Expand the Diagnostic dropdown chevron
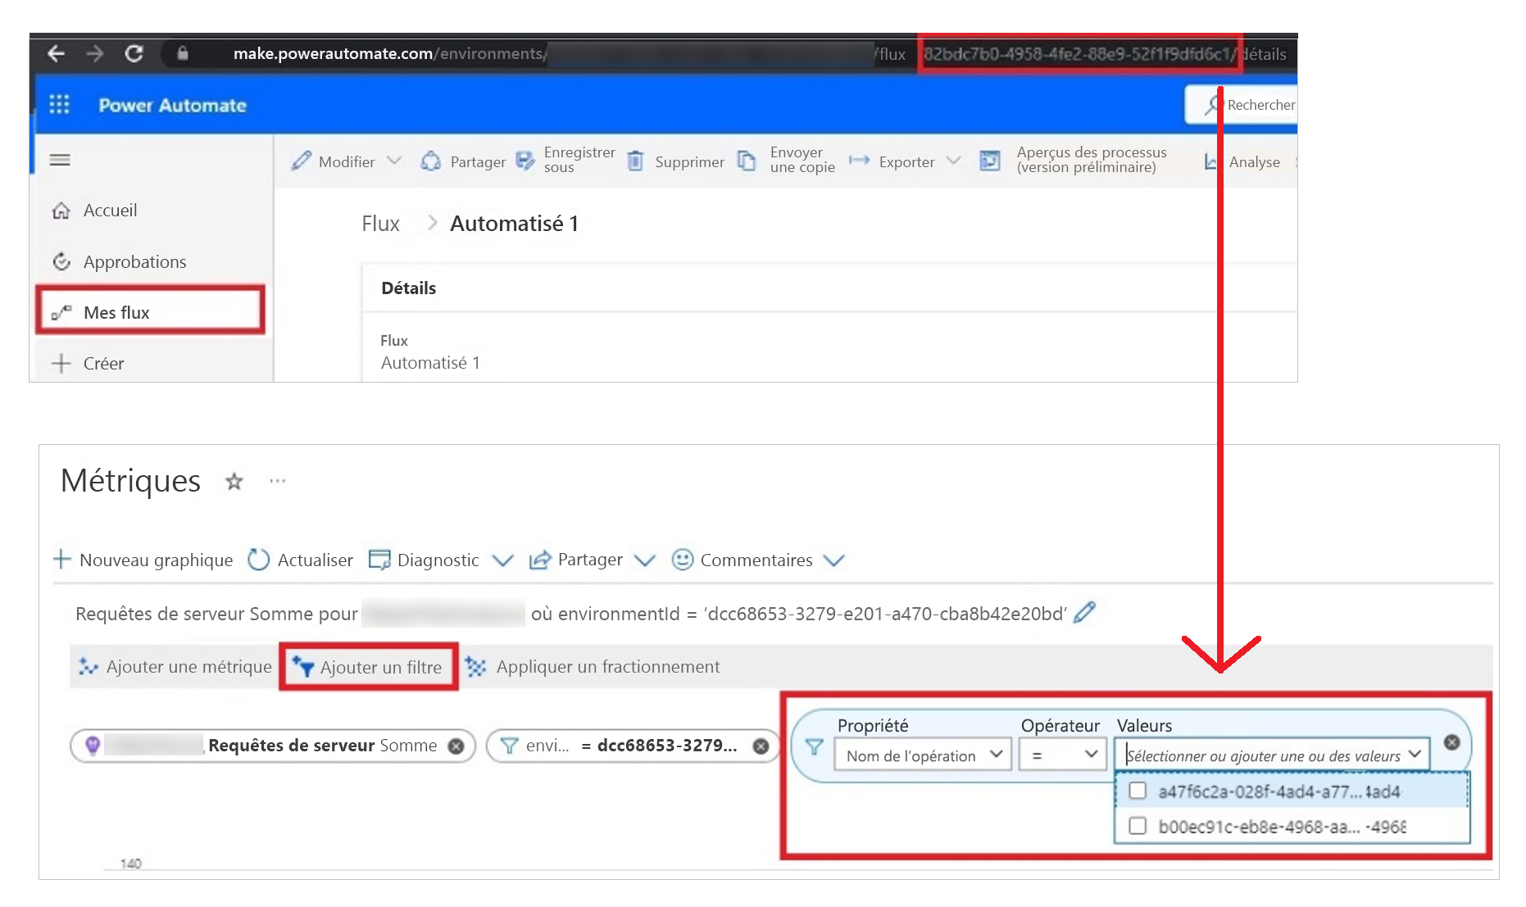This screenshot has height=907, width=1526. pyautogui.click(x=502, y=560)
